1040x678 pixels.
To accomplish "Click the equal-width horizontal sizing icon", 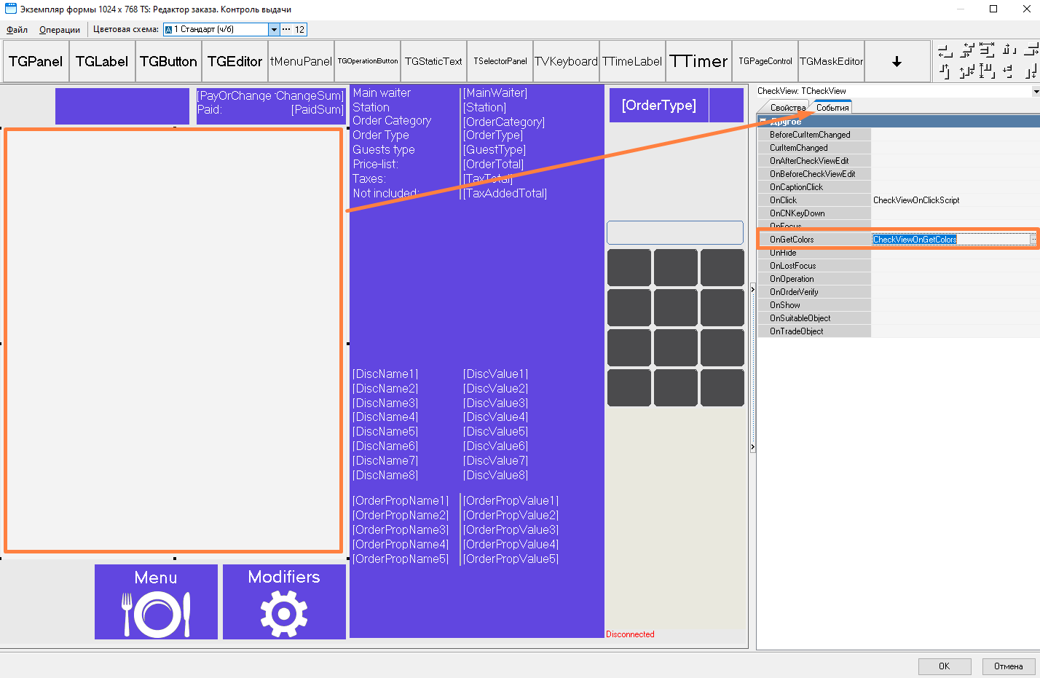I will [987, 50].
